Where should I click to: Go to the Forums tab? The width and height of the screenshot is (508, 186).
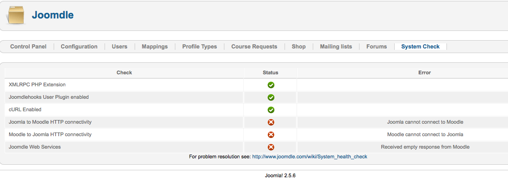click(377, 47)
